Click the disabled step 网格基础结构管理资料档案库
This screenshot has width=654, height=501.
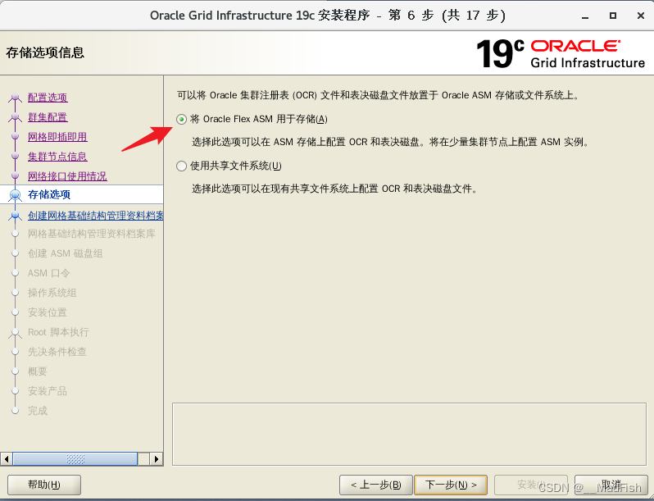pyautogui.click(x=91, y=234)
